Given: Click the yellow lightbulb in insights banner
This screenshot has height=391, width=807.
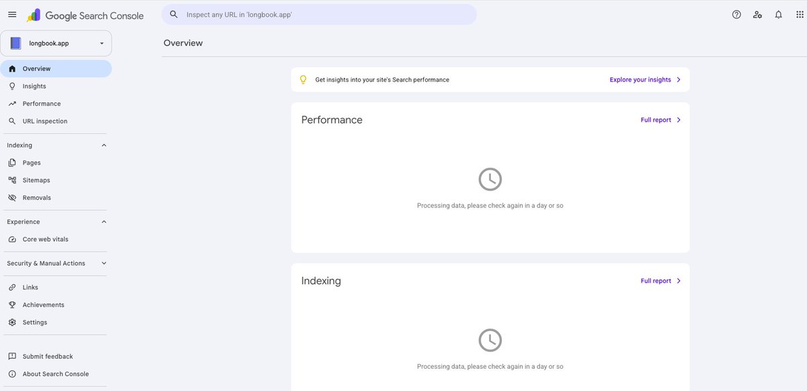Looking at the screenshot, I should click(303, 79).
